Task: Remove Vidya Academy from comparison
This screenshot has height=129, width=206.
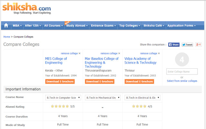Action: [x=150, y=53]
